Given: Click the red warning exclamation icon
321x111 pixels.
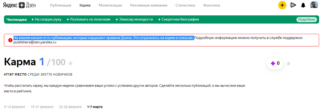Looking at the screenshot, I should tap(10, 40).
